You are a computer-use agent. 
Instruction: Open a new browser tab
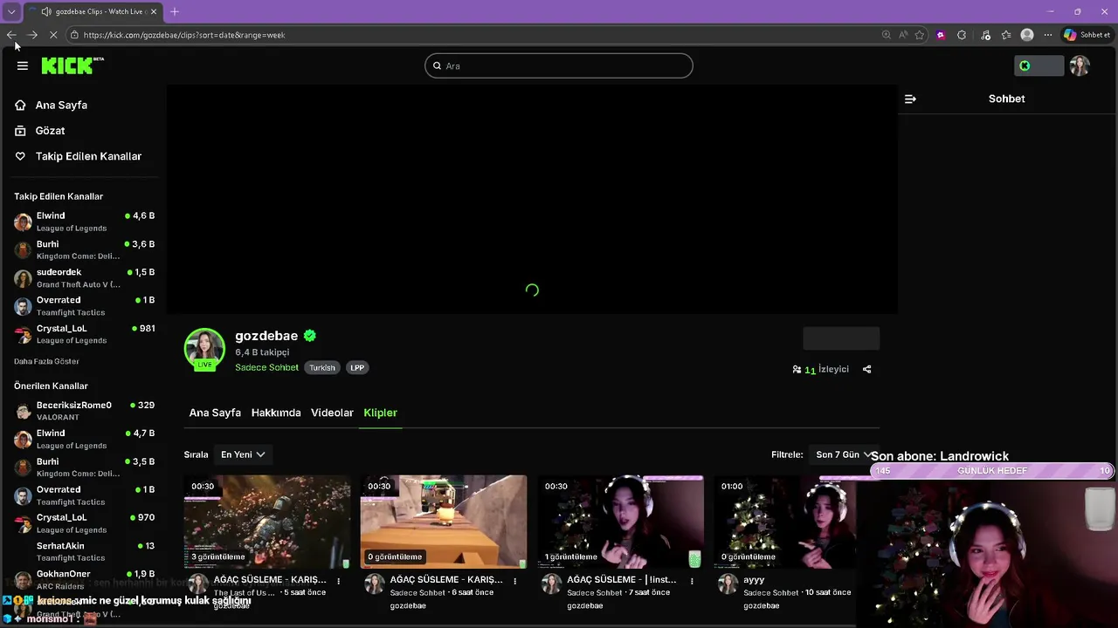pos(175,11)
